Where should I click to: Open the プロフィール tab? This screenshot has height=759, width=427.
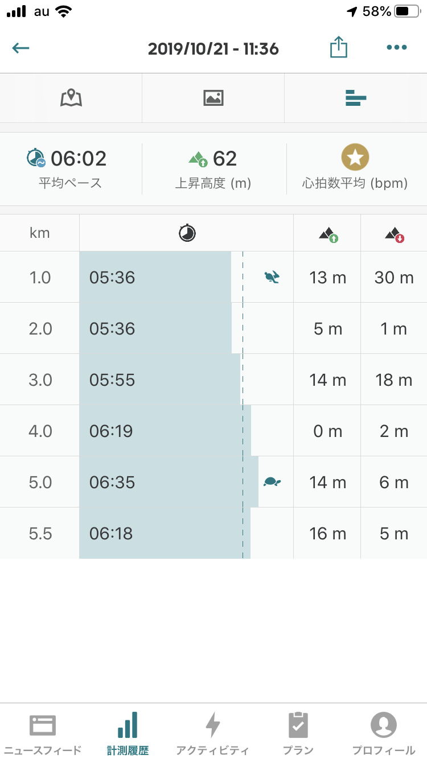[383, 733]
